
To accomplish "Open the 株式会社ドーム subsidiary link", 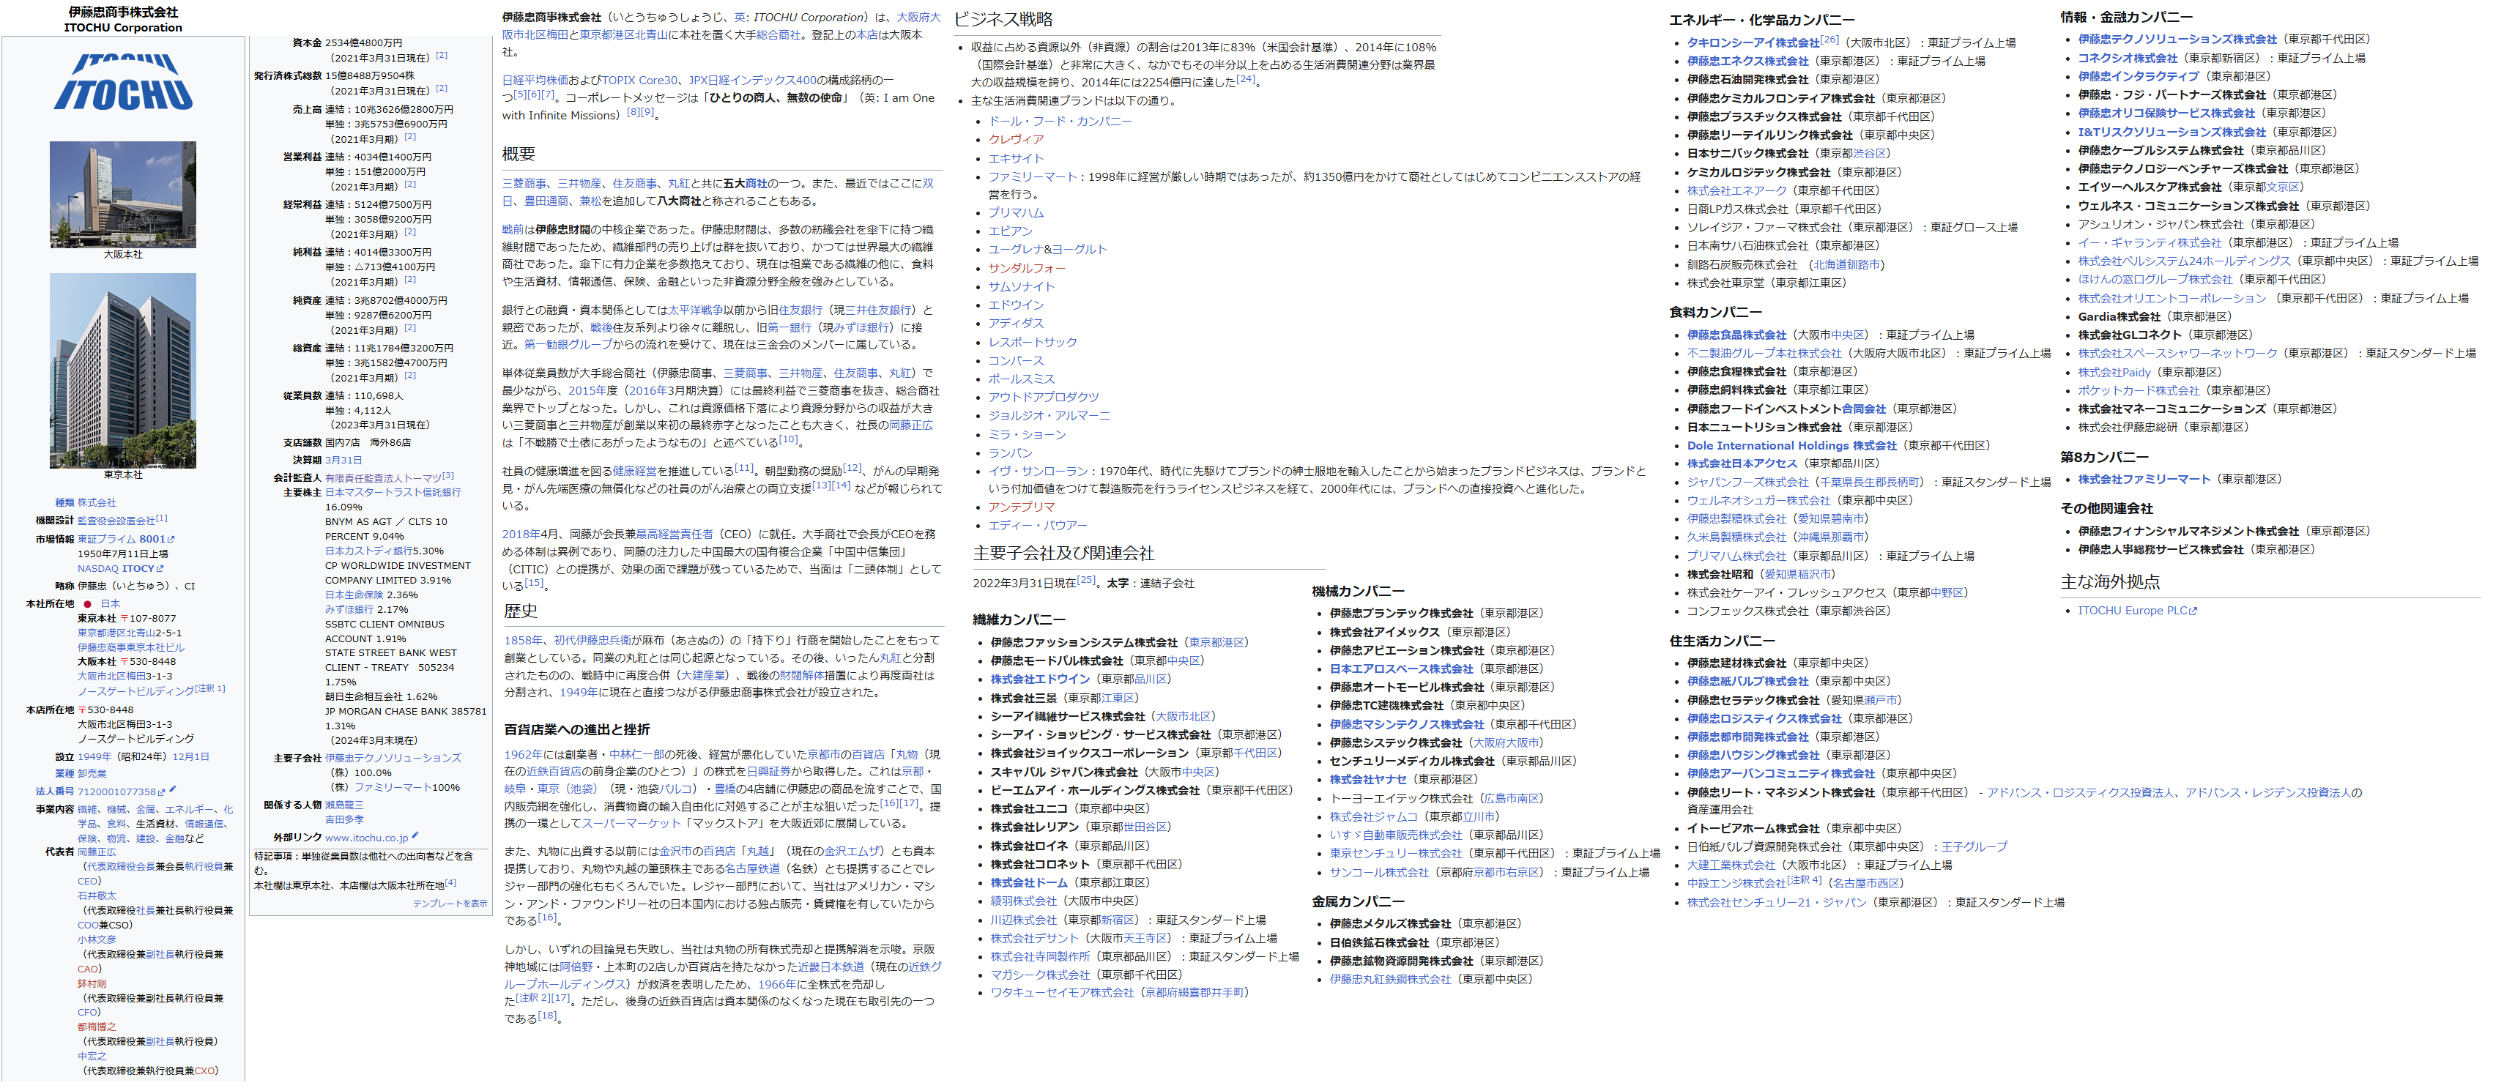I will click(x=1029, y=883).
